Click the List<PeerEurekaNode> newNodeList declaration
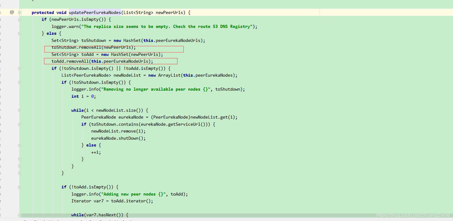453x221 pixels. (150, 75)
